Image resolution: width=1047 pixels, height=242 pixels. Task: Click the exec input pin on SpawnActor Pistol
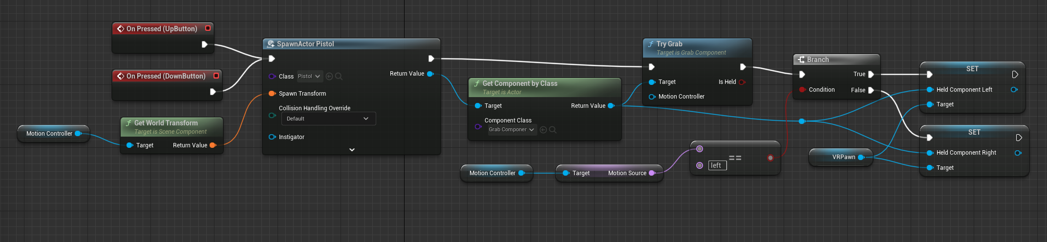tap(272, 59)
